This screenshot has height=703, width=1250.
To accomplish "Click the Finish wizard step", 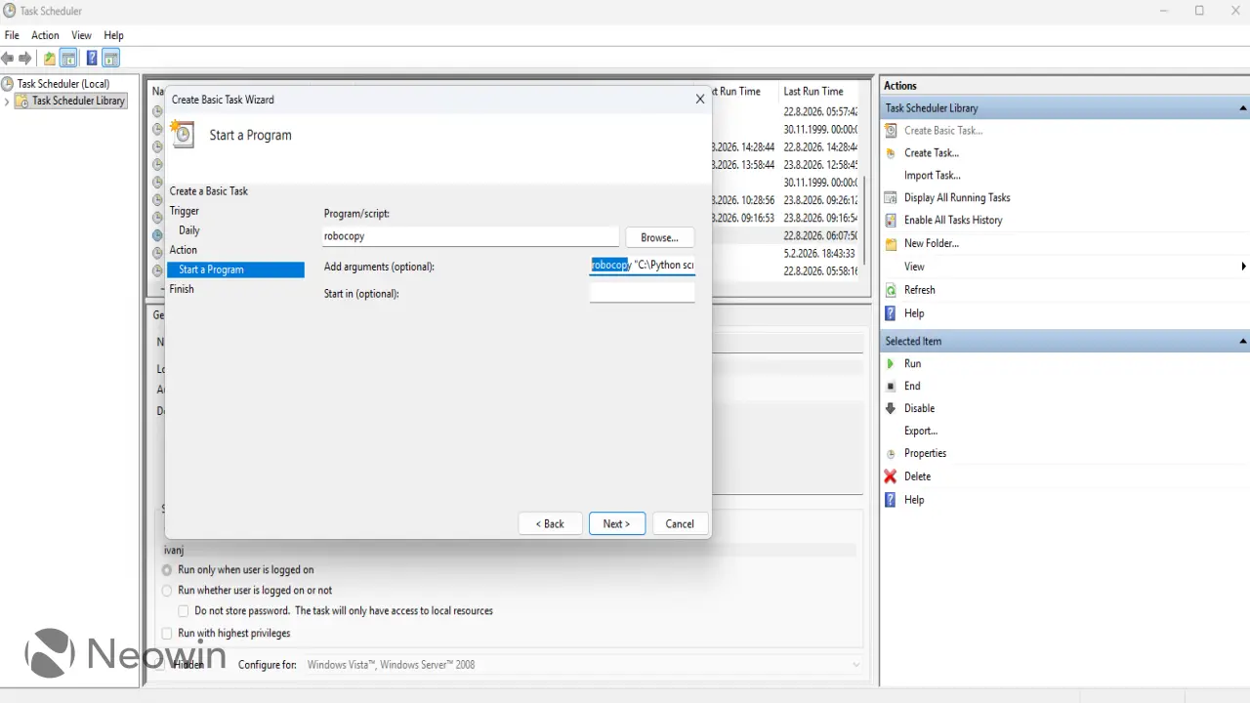I will [x=182, y=289].
